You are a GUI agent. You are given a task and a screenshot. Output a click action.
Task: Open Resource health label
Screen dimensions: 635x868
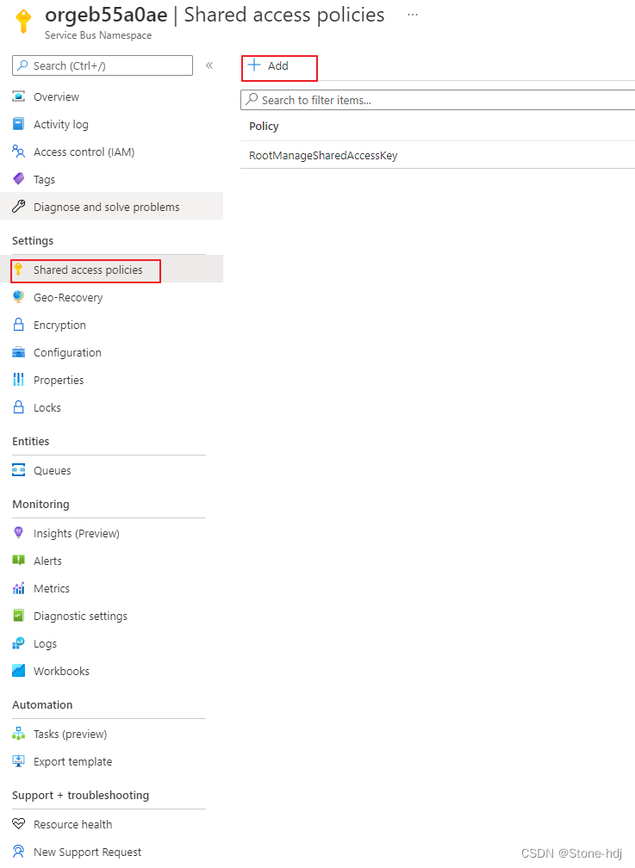[72, 824]
